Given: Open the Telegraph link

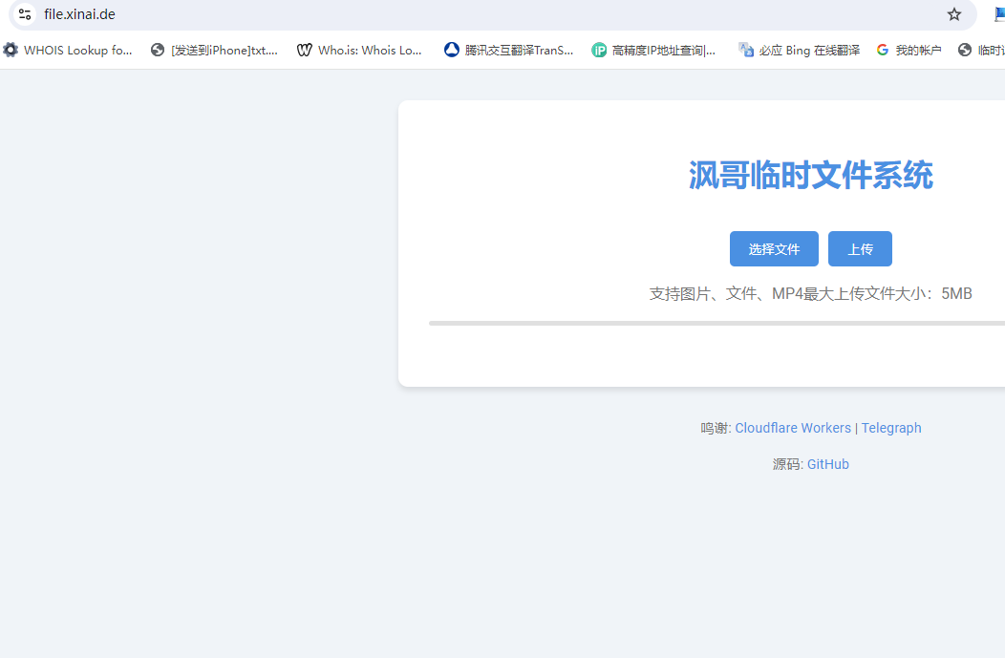Looking at the screenshot, I should click(x=891, y=428).
